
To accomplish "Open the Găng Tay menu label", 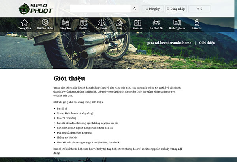I will coord(65,28).
